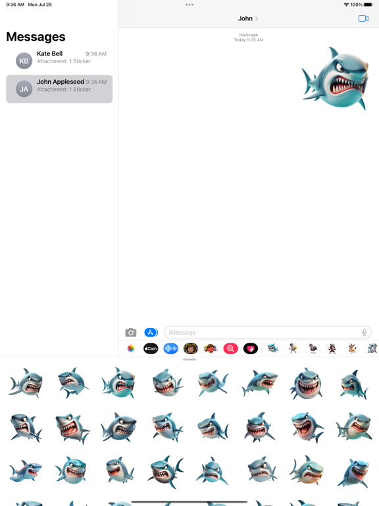Focus the iMessage text field
The height and width of the screenshot is (506, 379).
(x=268, y=332)
